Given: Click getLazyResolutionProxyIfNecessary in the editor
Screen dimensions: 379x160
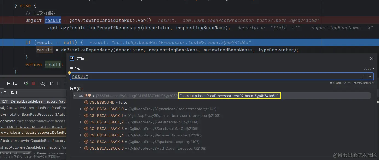Looking at the screenshot, I should point(95,28).
